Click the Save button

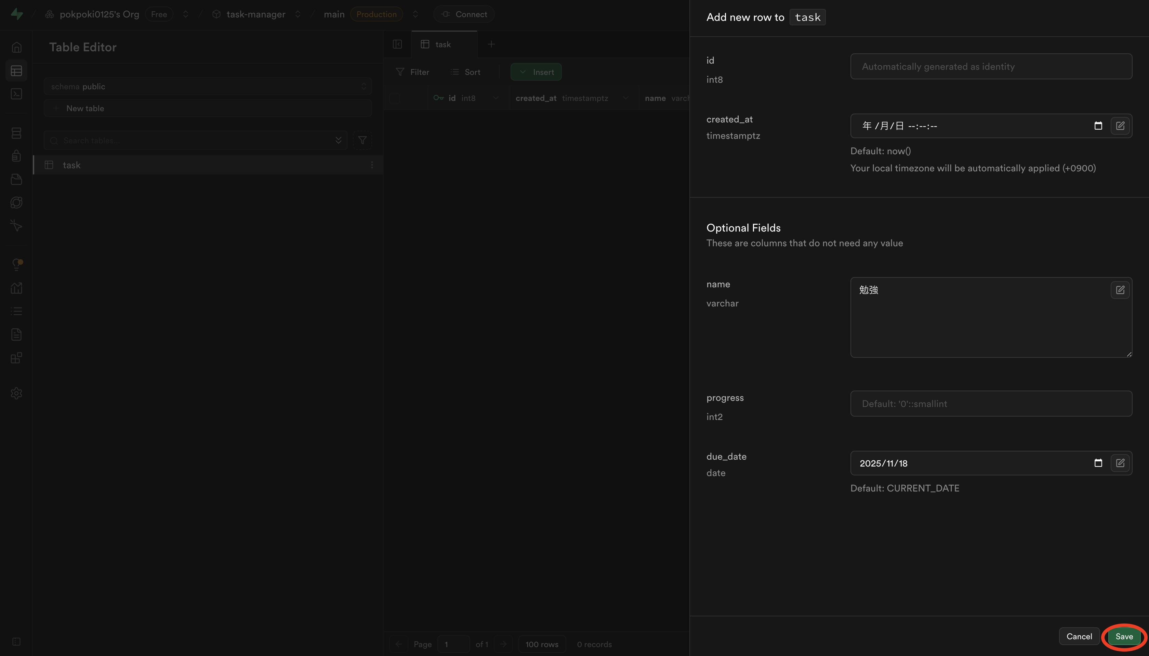click(1124, 636)
